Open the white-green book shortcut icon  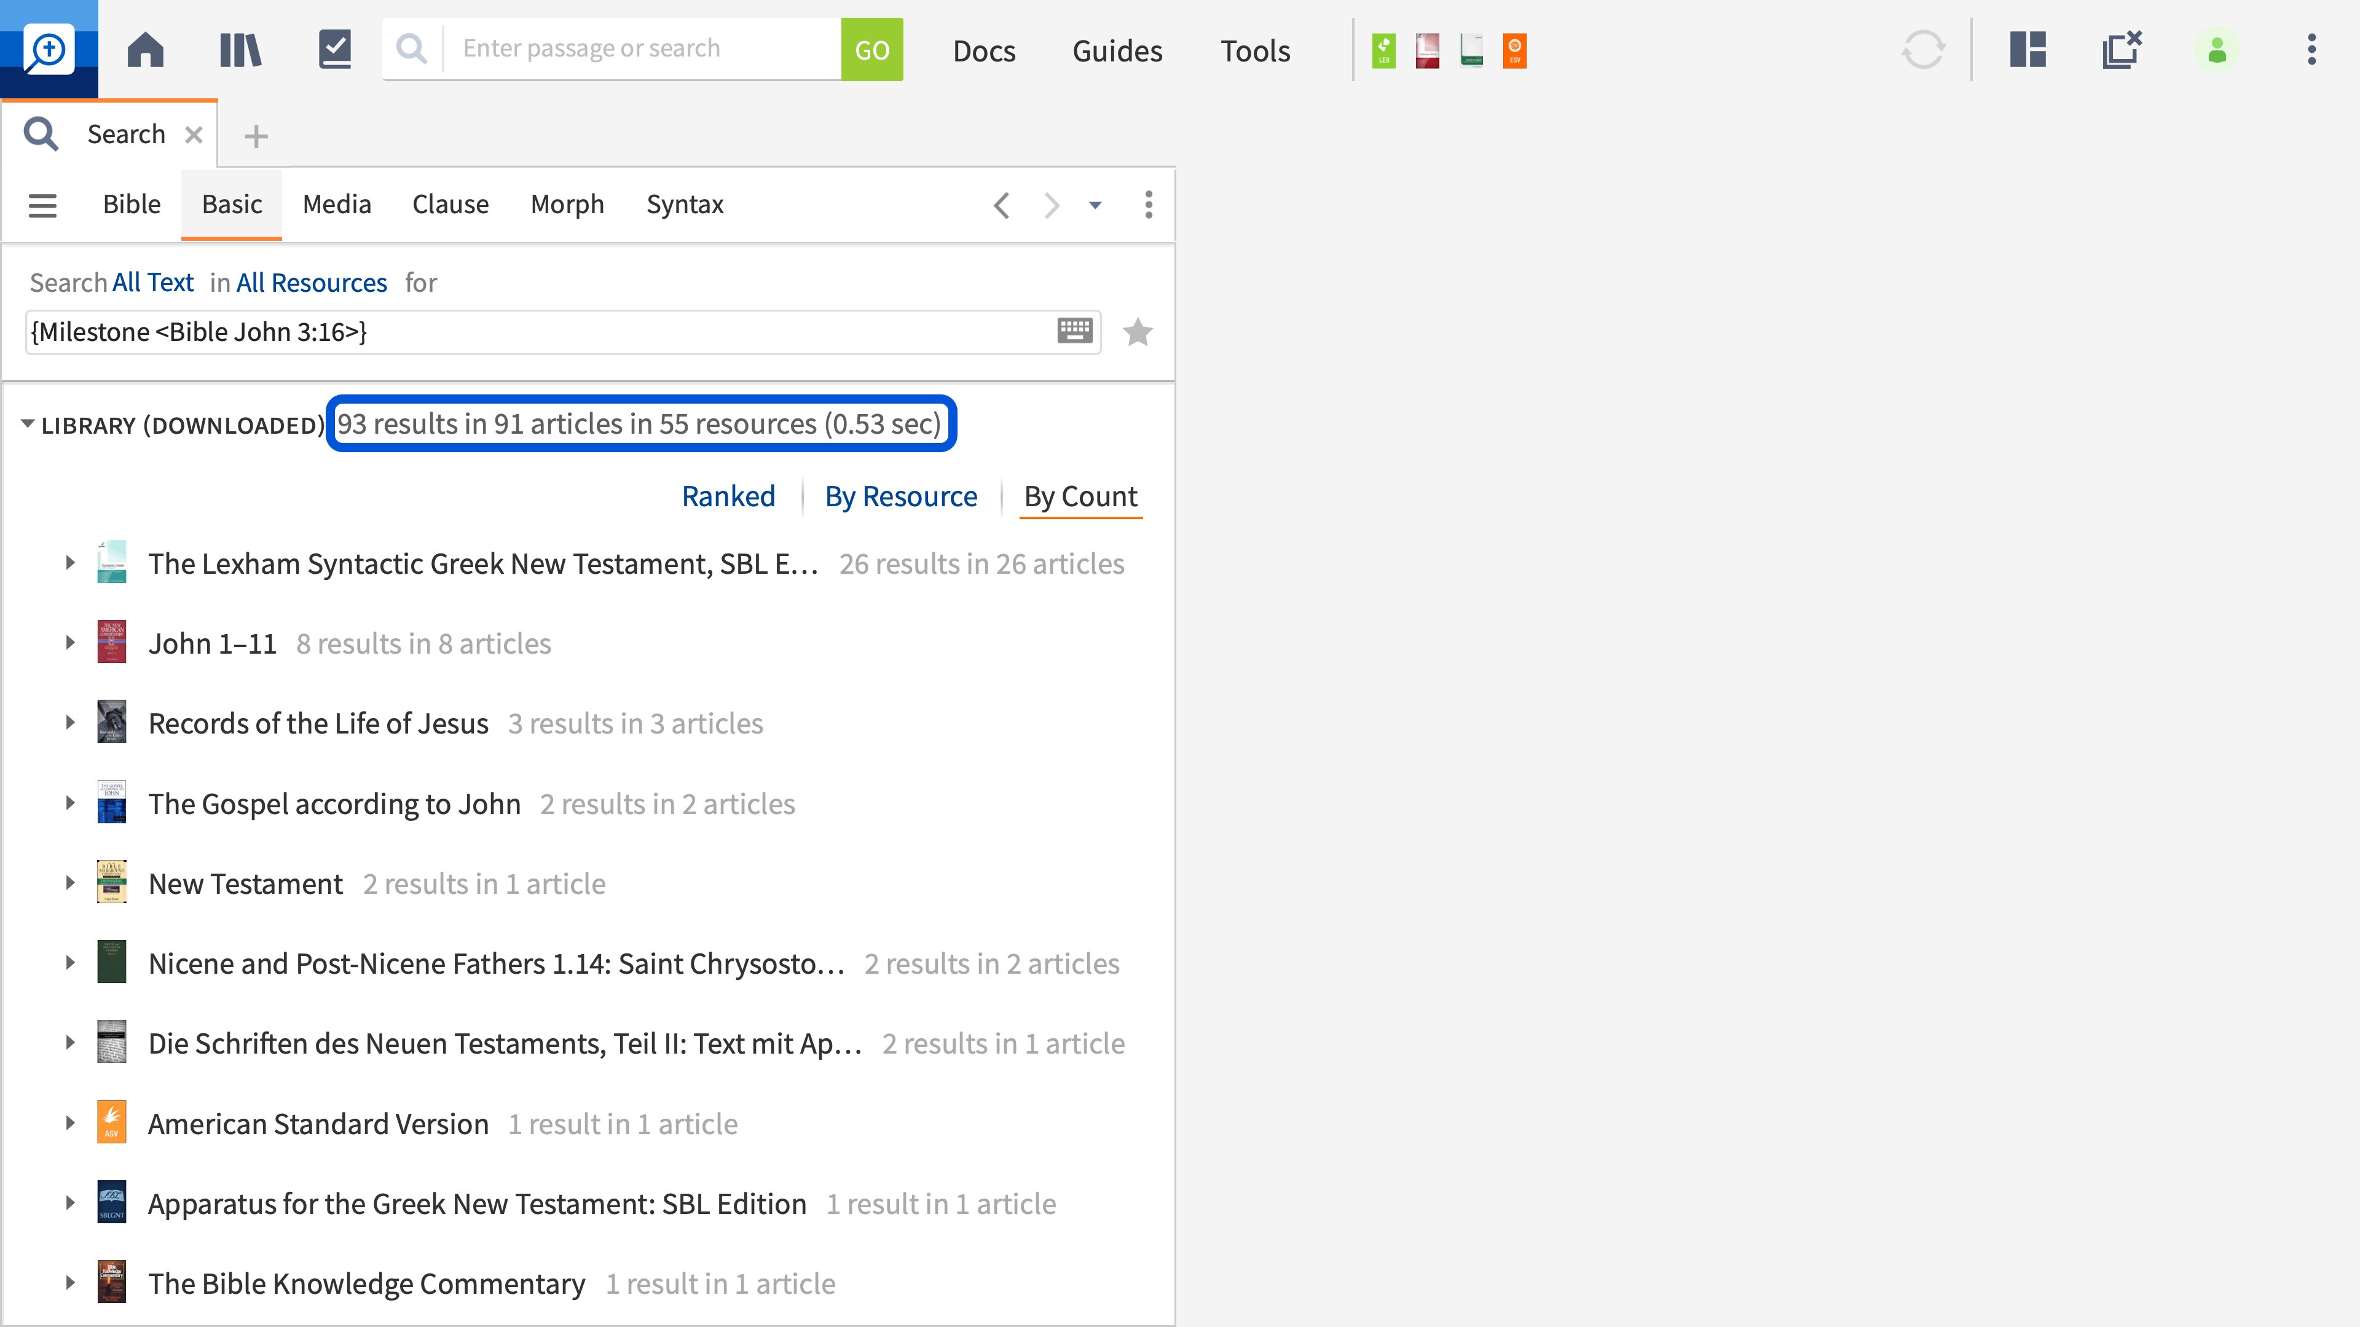1471,50
